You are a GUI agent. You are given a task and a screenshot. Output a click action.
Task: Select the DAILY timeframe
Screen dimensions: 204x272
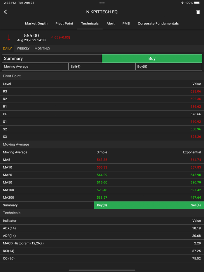tap(7, 49)
